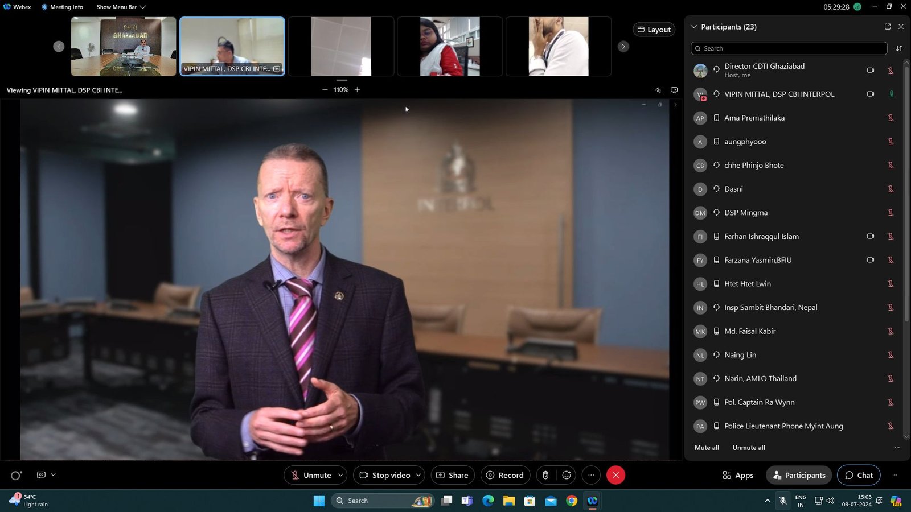Stop your video

coord(384,475)
